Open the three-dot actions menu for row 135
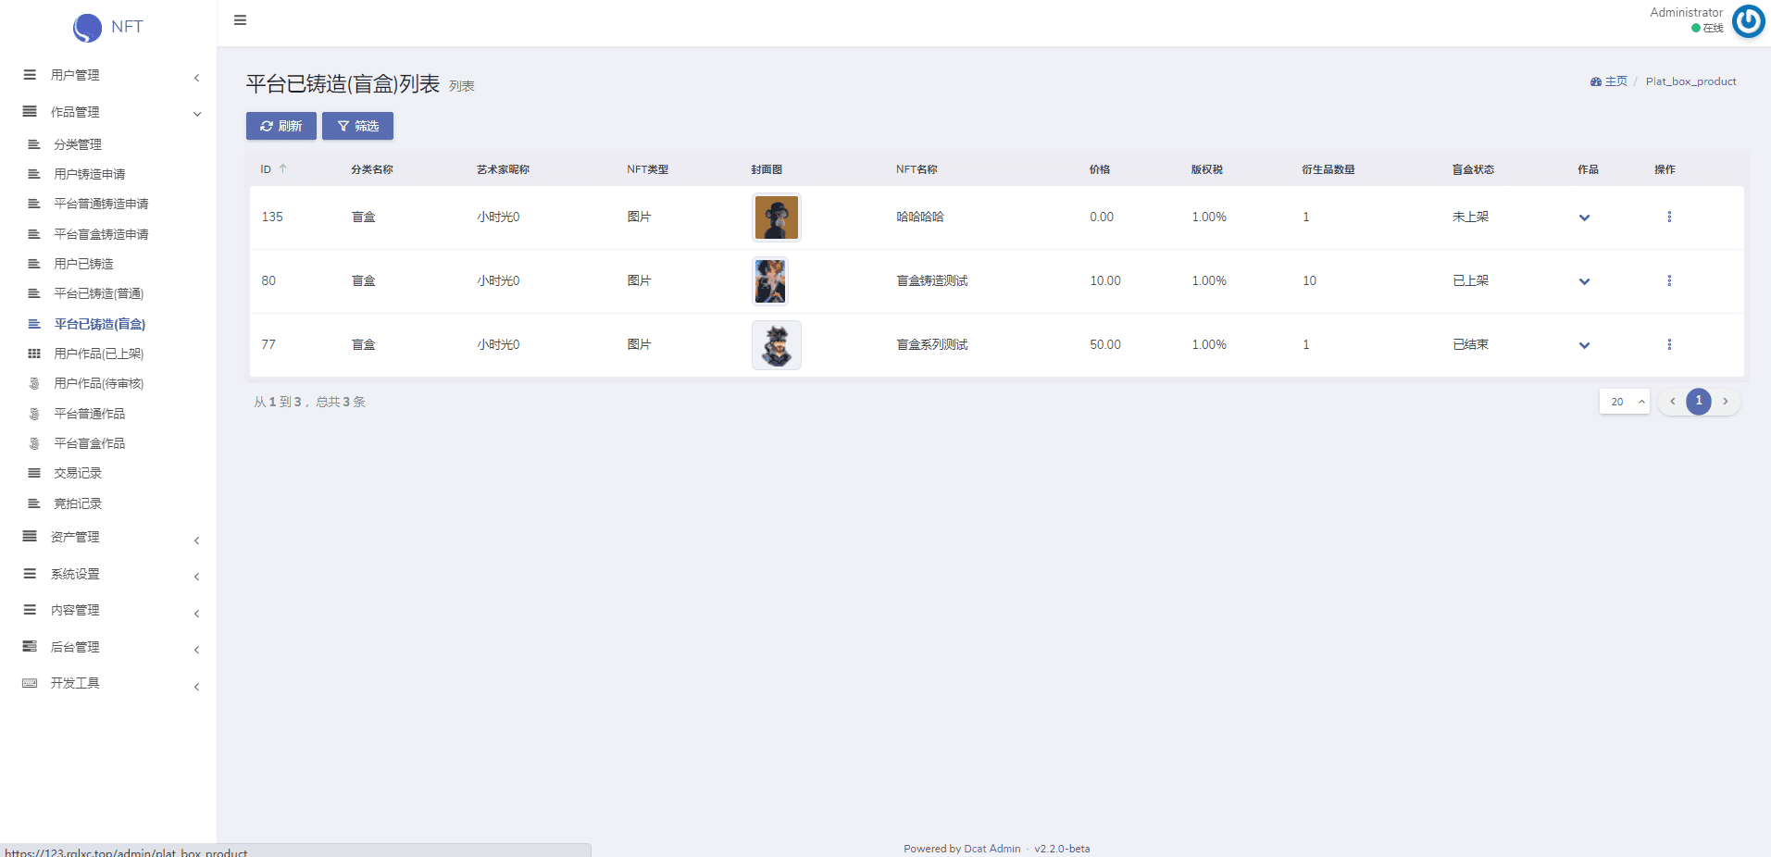This screenshot has width=1771, height=857. [x=1669, y=217]
